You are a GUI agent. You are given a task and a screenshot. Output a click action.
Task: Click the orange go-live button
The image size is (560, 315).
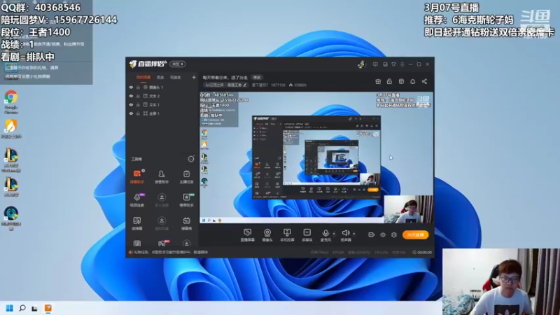(x=415, y=234)
